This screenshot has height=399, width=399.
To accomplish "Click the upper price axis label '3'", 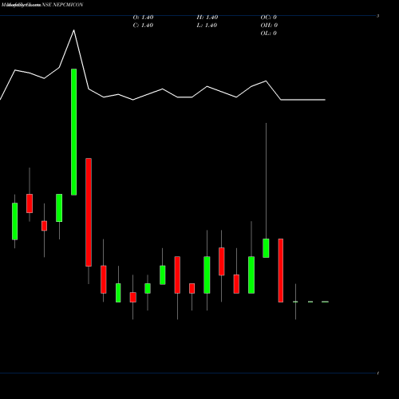I will coord(377,16).
